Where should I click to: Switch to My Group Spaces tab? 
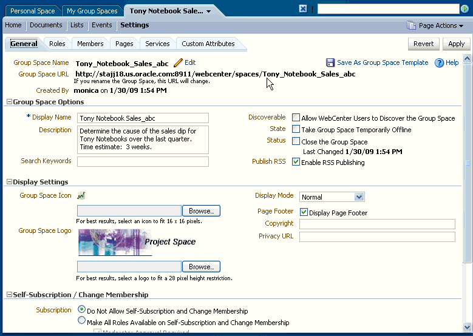click(x=92, y=11)
